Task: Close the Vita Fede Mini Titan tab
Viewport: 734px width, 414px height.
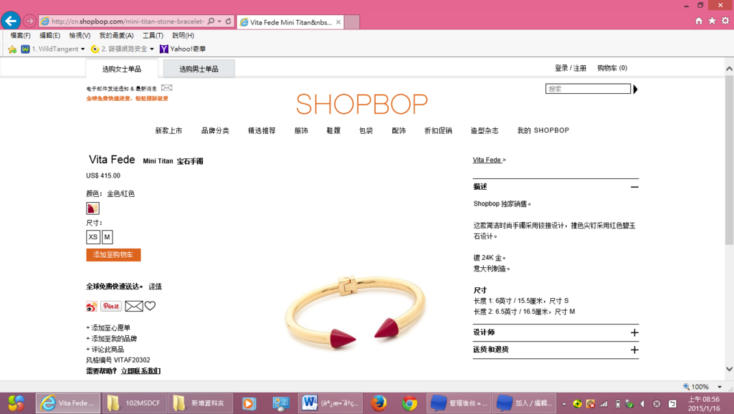Action: click(x=338, y=22)
